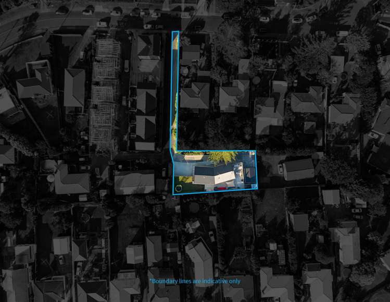Click the large building left of the lot
The height and width of the screenshot is (302, 390).
[x=134, y=183]
